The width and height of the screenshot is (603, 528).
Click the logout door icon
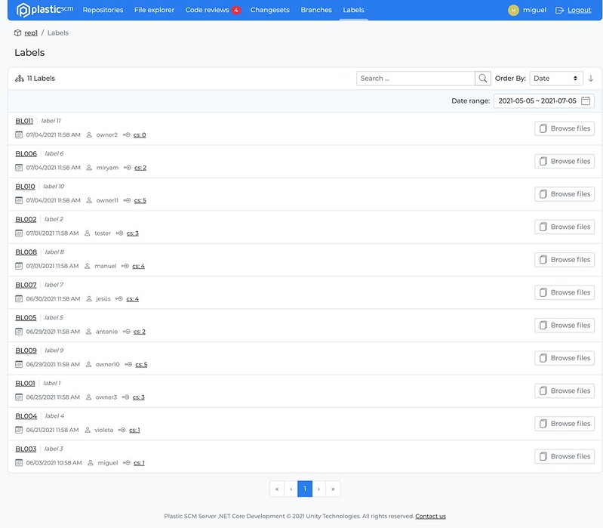(559, 11)
